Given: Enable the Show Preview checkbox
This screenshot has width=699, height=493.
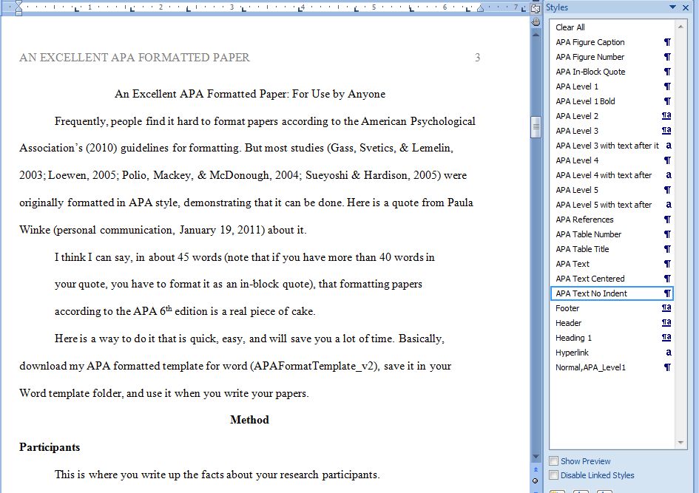Looking at the screenshot, I should click(554, 461).
